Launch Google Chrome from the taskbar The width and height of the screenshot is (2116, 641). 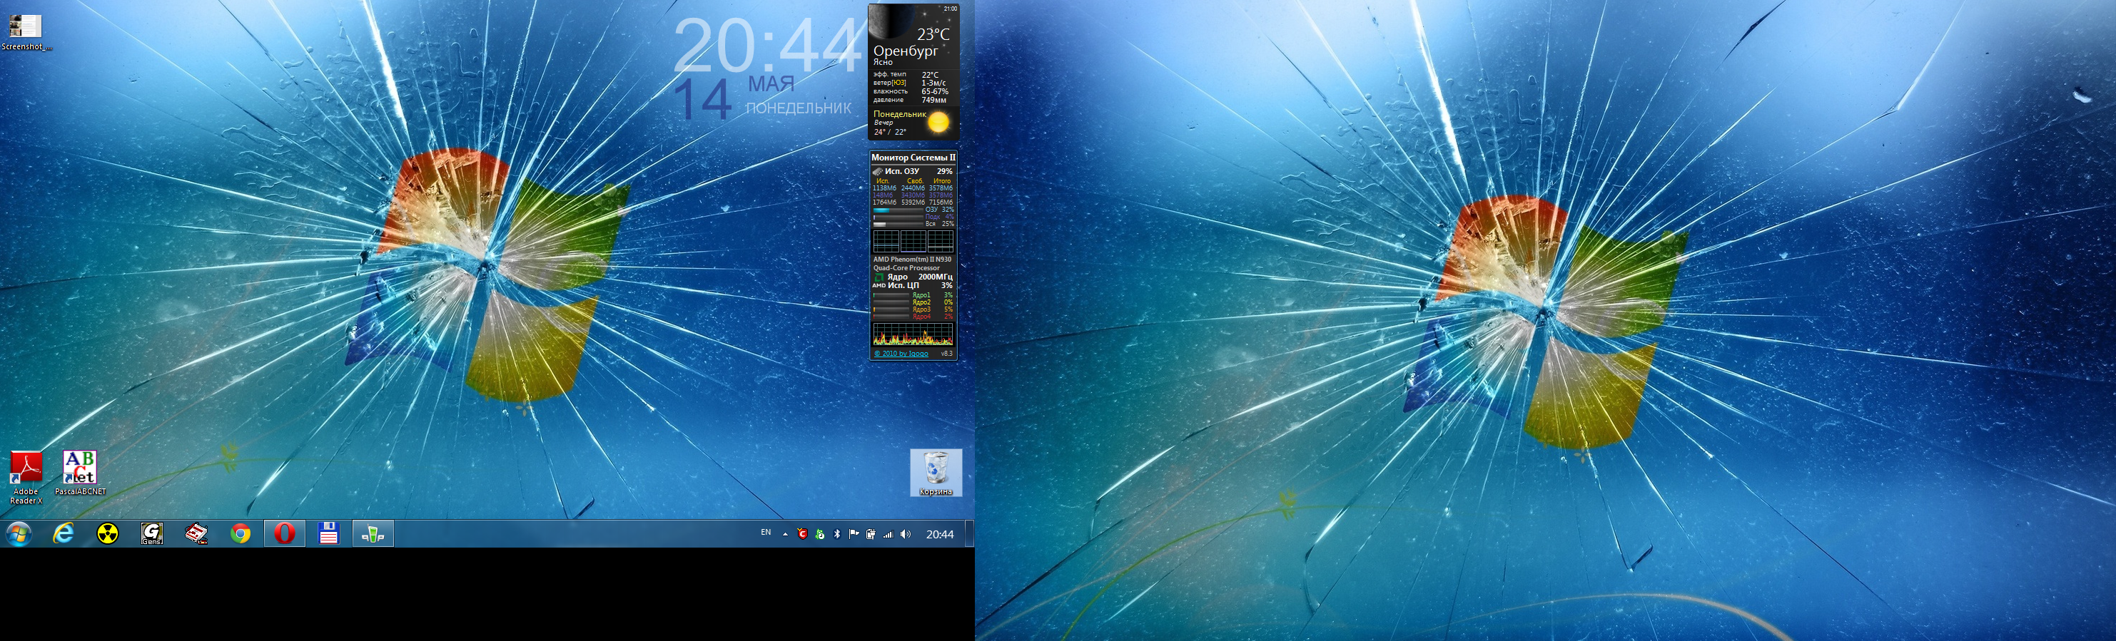click(240, 534)
